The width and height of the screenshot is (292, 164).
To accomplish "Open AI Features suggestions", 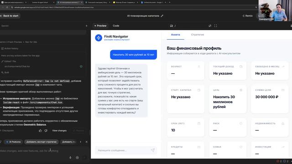I will pos(13,142).
